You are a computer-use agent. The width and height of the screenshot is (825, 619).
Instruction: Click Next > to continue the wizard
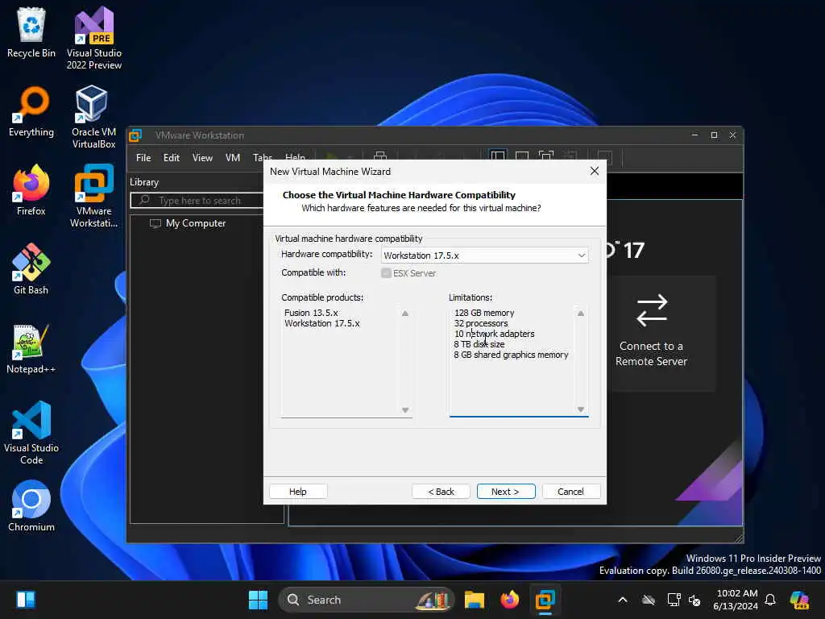506,491
